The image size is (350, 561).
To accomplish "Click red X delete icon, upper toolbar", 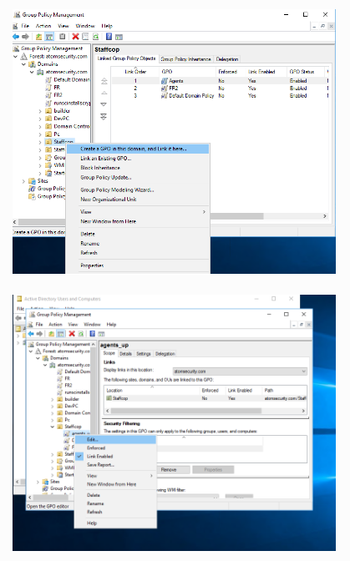I will (75, 37).
